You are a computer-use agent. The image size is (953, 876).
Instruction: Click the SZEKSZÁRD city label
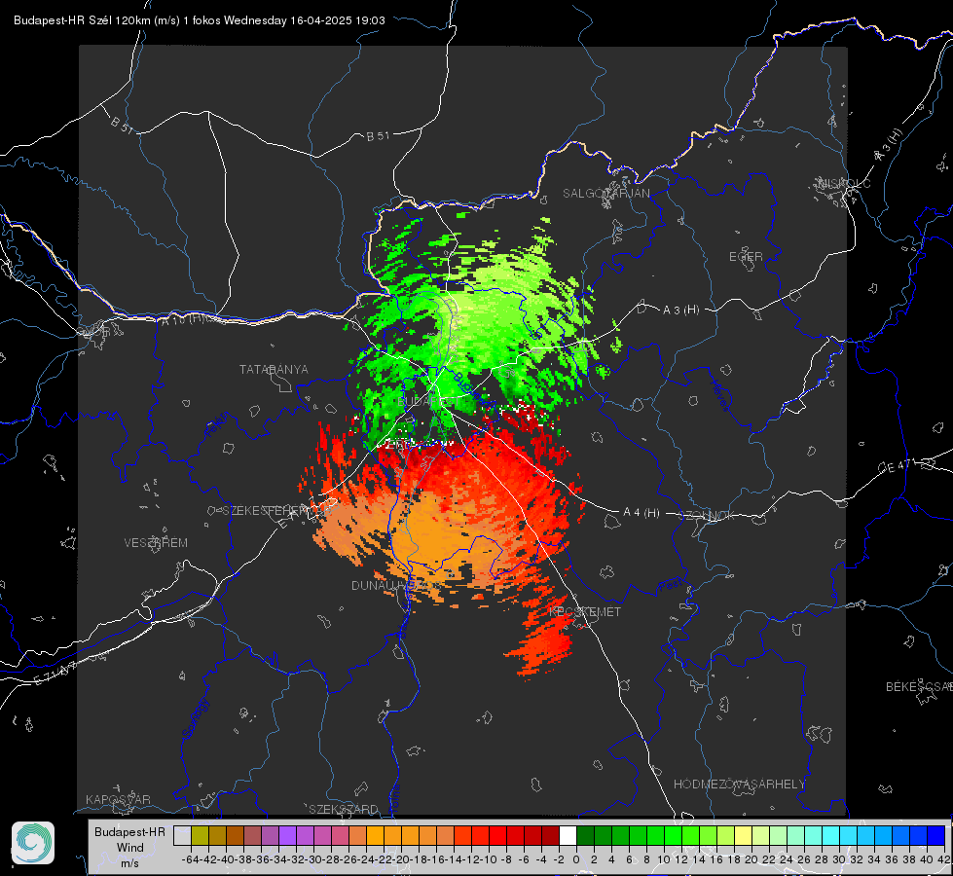pos(344,809)
